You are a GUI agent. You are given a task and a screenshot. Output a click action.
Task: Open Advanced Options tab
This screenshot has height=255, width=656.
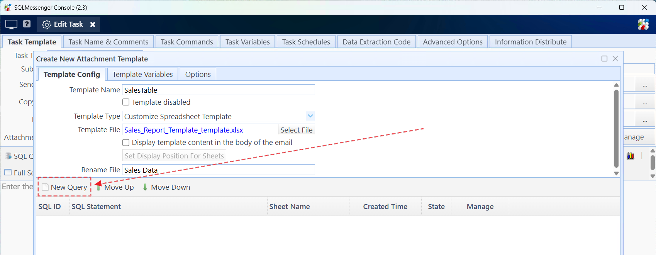(x=453, y=42)
